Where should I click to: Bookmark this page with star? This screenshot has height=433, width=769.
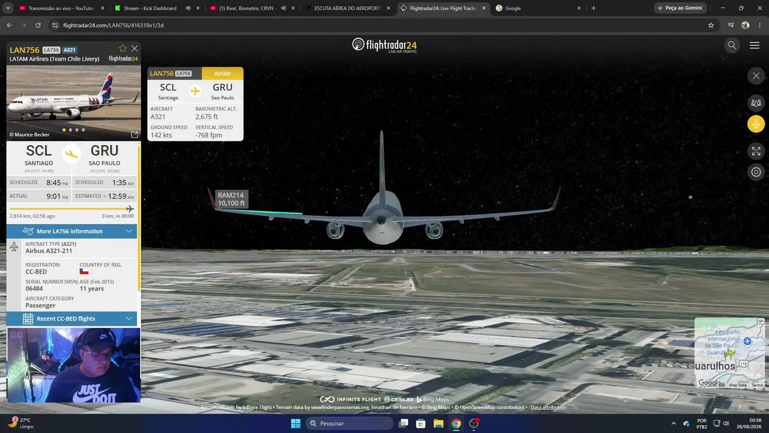[x=711, y=25]
